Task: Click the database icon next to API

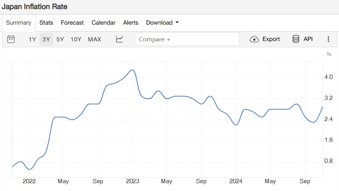Action: click(296, 39)
